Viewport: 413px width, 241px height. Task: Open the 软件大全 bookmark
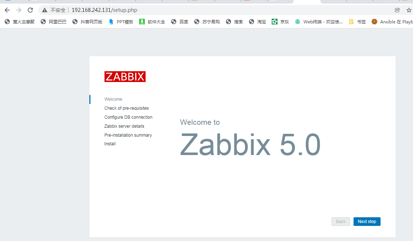152,22
